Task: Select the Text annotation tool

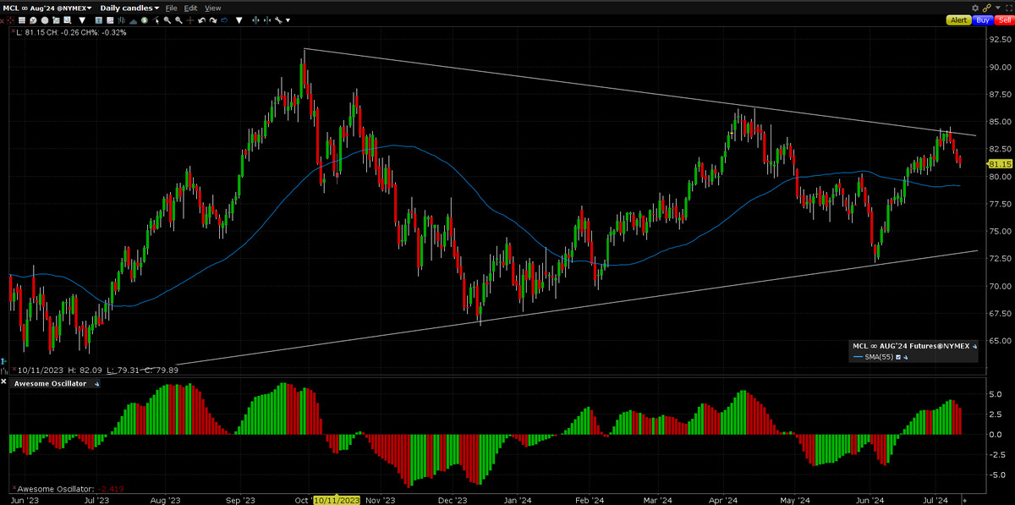Action: point(99,19)
